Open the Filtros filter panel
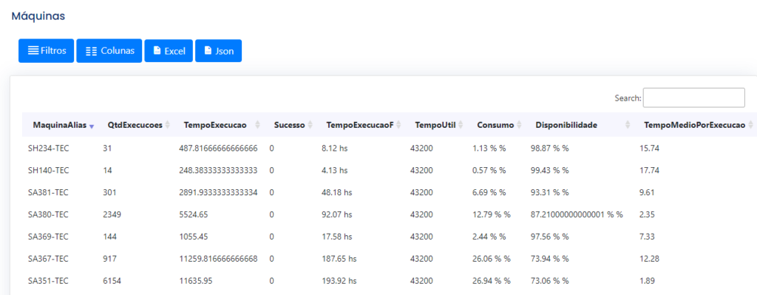The image size is (757, 295). tap(47, 51)
